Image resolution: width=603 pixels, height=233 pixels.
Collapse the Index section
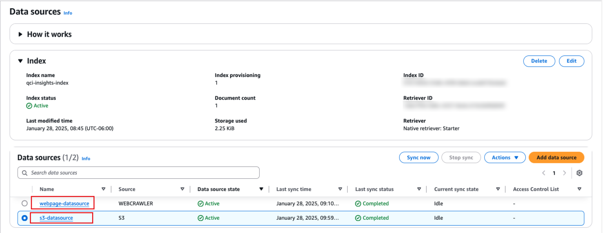tap(20, 61)
